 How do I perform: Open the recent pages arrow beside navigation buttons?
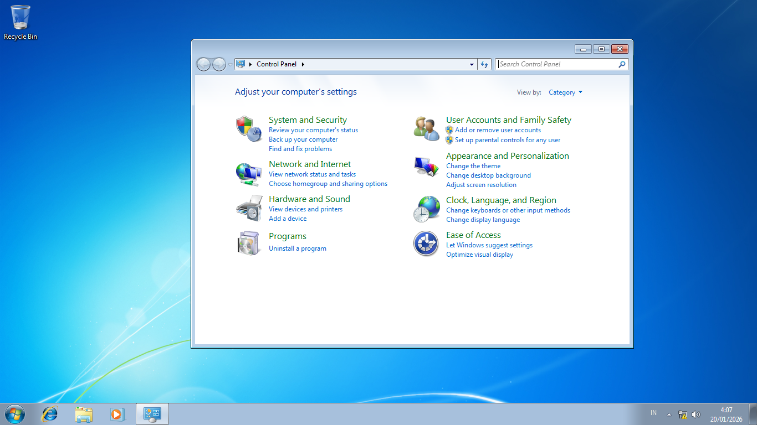click(x=231, y=65)
